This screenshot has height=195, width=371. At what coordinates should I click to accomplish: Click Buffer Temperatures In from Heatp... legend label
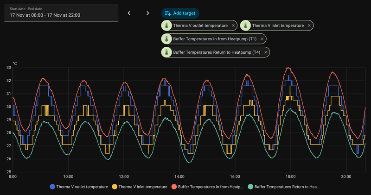(x=211, y=187)
